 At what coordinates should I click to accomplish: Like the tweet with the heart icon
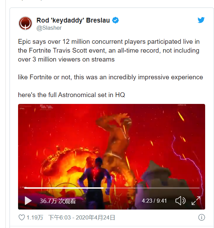pyautogui.click(x=22, y=217)
